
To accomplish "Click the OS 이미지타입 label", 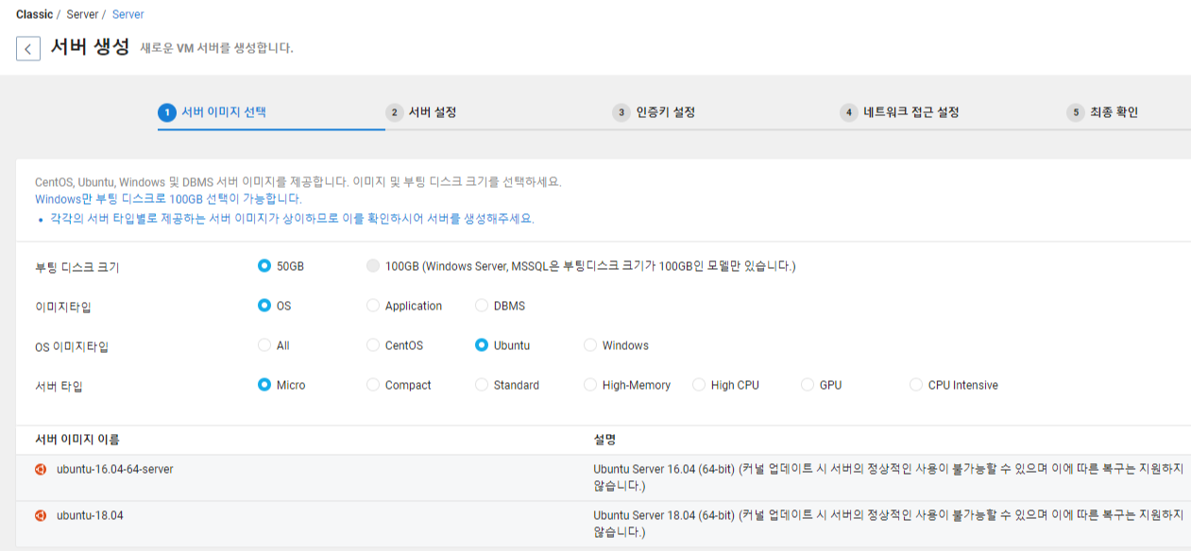I will tap(72, 346).
